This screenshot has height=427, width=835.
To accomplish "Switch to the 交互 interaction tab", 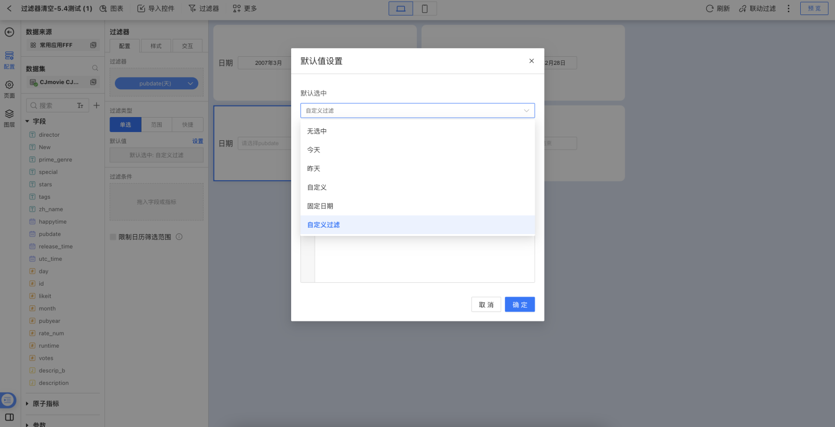I will coord(187,46).
